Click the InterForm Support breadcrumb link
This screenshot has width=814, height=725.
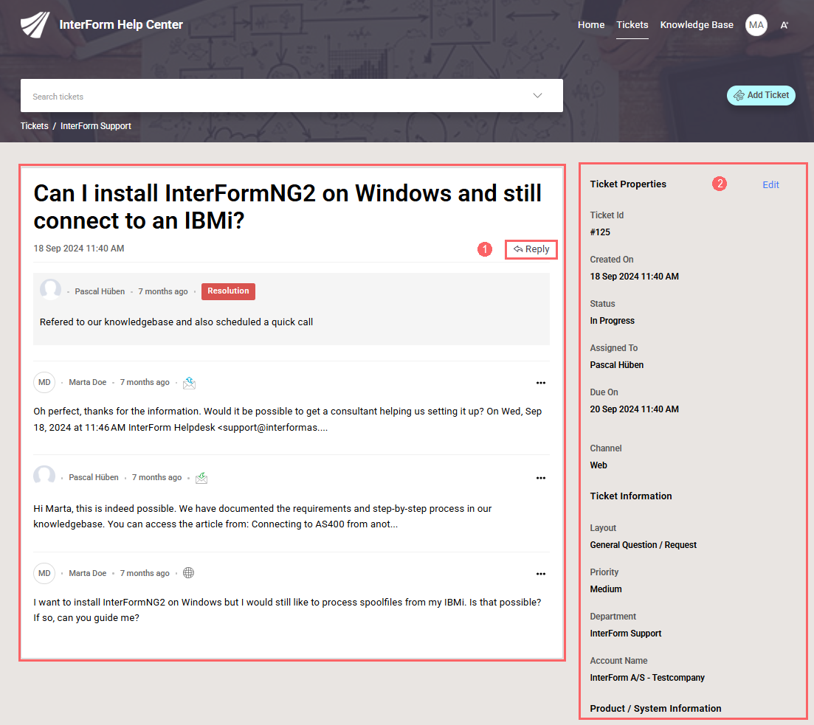click(x=95, y=126)
